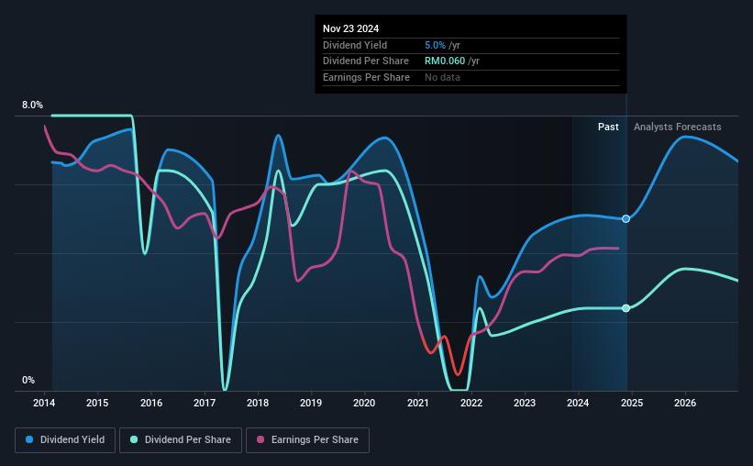Viewport: 753px width, 466px height.
Task: Select the Dividend Yield data point marker
Action: click(x=626, y=218)
